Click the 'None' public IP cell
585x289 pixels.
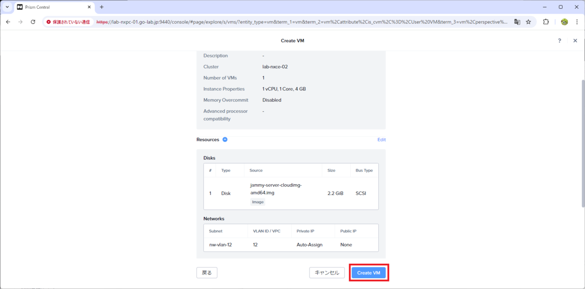tap(346, 245)
